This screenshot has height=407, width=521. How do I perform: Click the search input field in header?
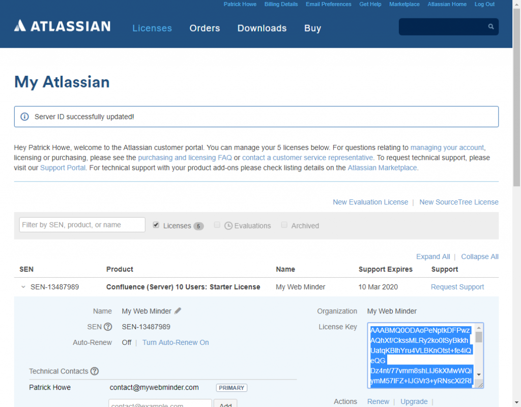449,26
